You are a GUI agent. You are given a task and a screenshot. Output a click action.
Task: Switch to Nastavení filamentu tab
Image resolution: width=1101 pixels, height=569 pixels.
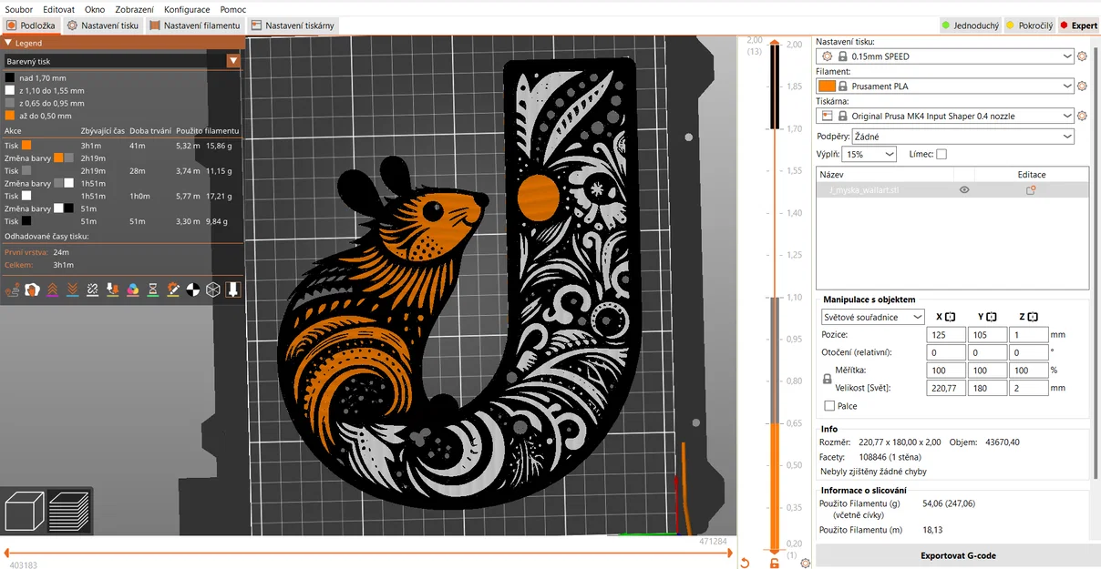click(194, 25)
